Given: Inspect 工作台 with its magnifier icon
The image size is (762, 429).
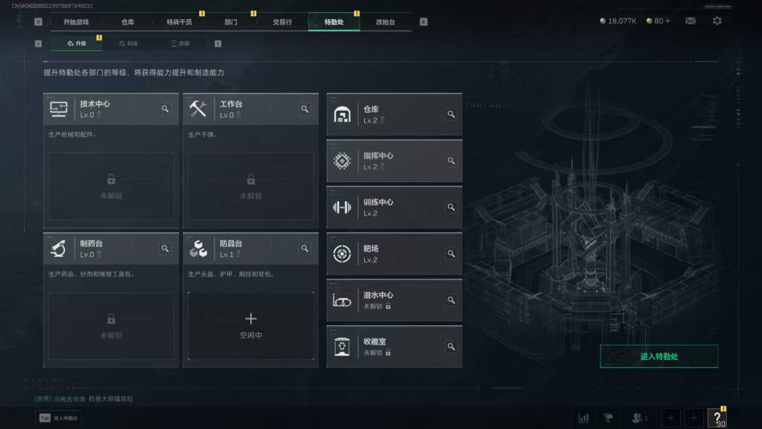Looking at the screenshot, I should coord(305,109).
